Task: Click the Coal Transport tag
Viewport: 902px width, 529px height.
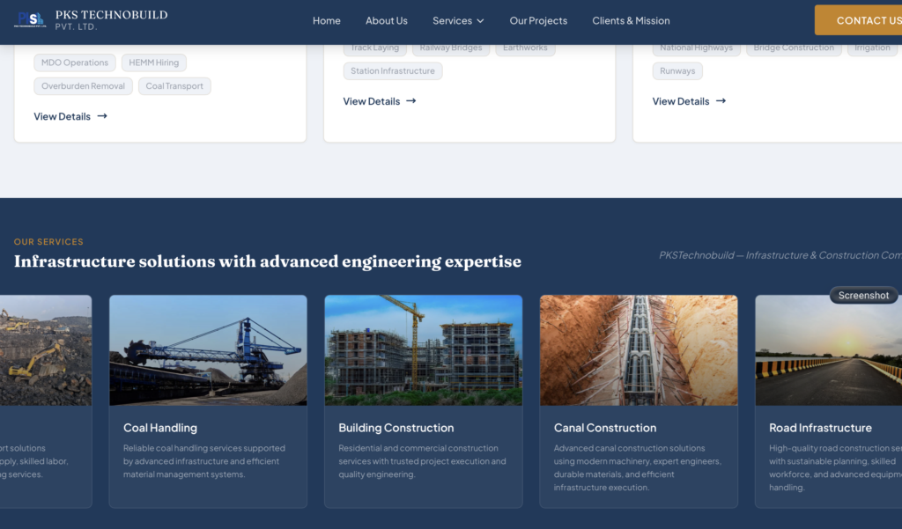Action: [x=174, y=86]
